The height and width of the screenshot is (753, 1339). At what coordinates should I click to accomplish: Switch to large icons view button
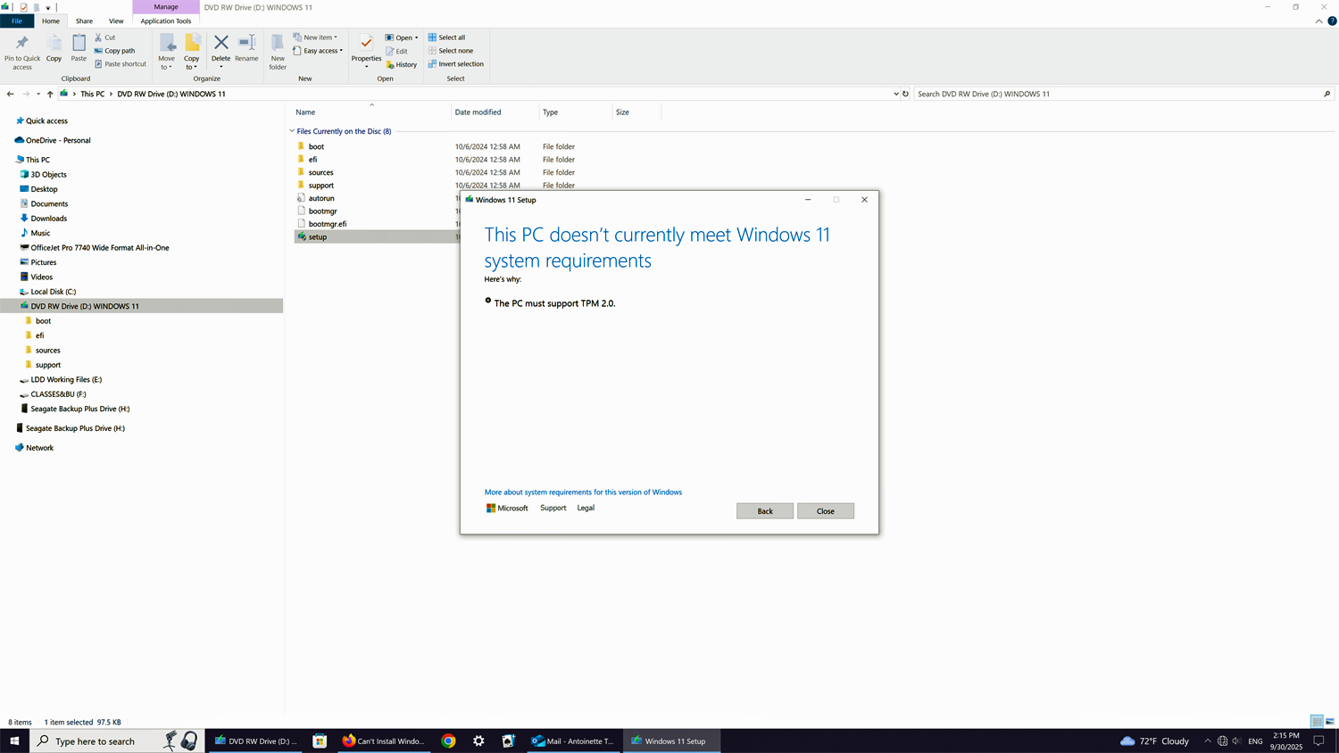click(x=1330, y=722)
